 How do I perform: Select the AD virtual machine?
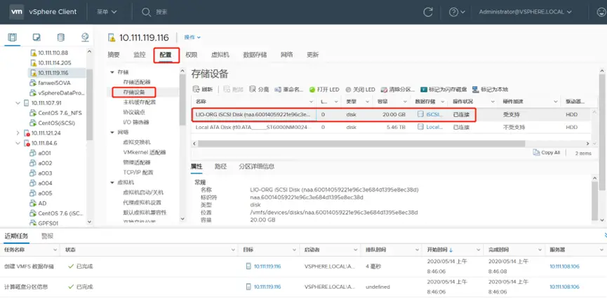[x=39, y=203]
